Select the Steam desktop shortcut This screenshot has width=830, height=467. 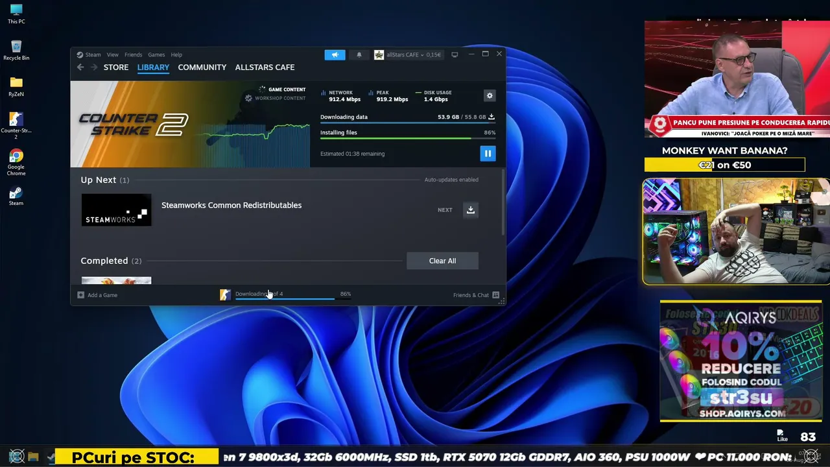(x=16, y=195)
